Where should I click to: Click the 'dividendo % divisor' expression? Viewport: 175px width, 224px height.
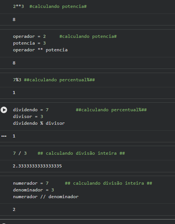39,123
